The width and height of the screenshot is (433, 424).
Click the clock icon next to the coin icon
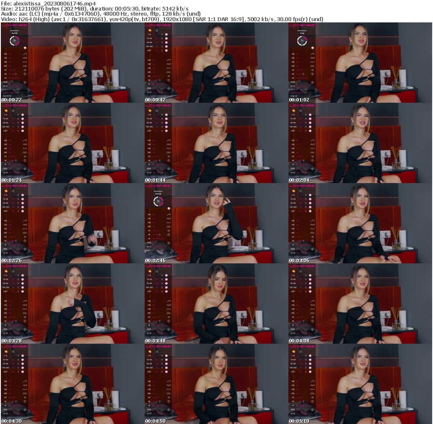[x=156, y=111]
